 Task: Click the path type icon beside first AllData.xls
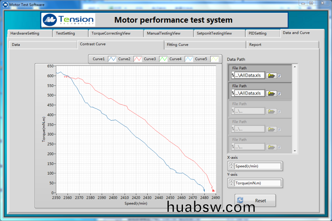coord(233,75)
